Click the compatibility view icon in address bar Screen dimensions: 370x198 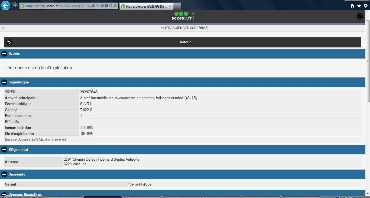pos(106,6)
